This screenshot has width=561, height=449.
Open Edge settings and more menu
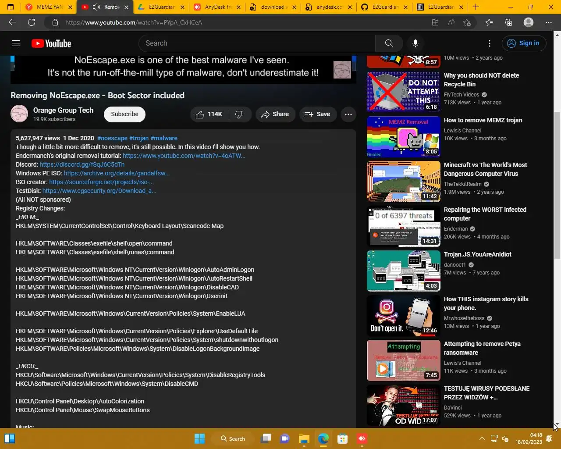(x=549, y=22)
